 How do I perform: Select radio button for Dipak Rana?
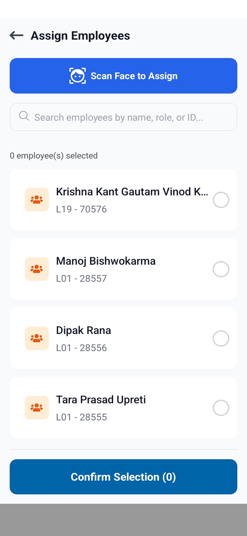pyautogui.click(x=221, y=339)
